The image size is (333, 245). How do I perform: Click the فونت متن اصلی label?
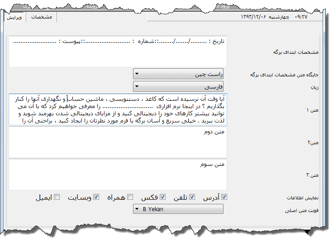pos(302,211)
